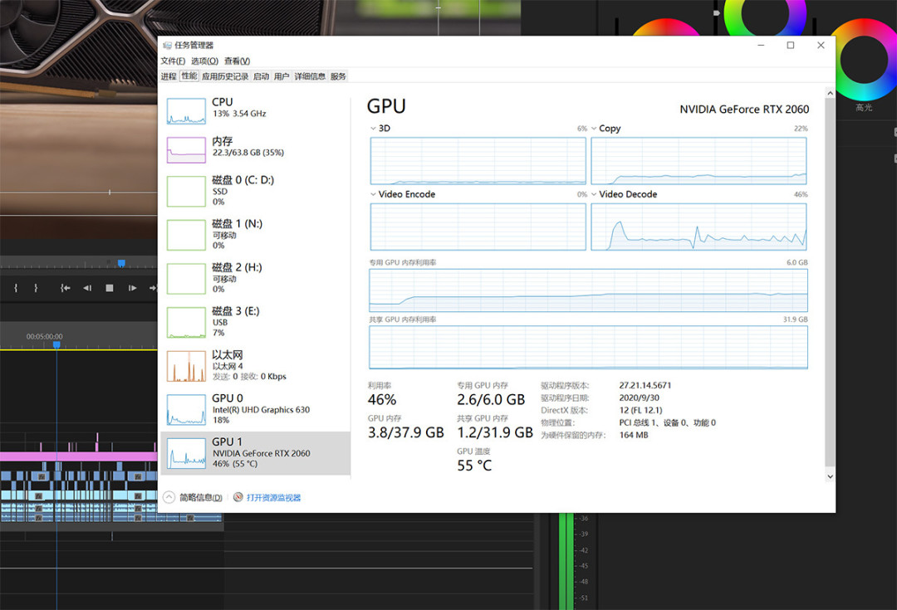This screenshot has height=610, width=897.
Task: Select the 内存 memory graph thumbnail
Action: 186,149
